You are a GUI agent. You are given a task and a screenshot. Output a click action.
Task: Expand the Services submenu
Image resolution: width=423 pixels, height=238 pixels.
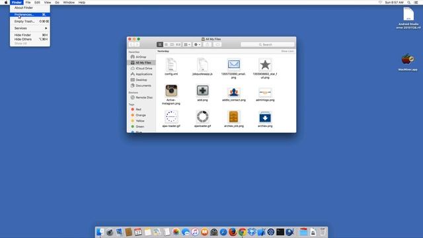[x=30, y=28]
